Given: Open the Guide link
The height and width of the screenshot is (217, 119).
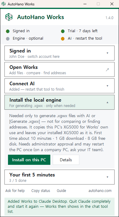Looking at the screenshot, I should pyautogui.click(x=61, y=191).
